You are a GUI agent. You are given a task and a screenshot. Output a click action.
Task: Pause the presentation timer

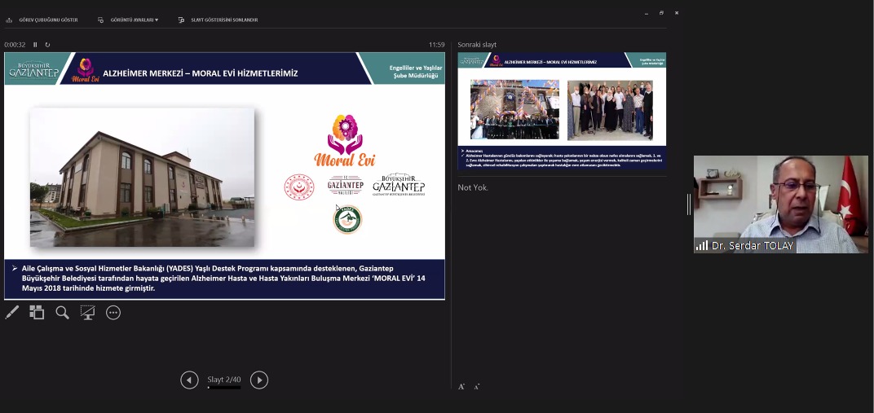click(x=35, y=45)
